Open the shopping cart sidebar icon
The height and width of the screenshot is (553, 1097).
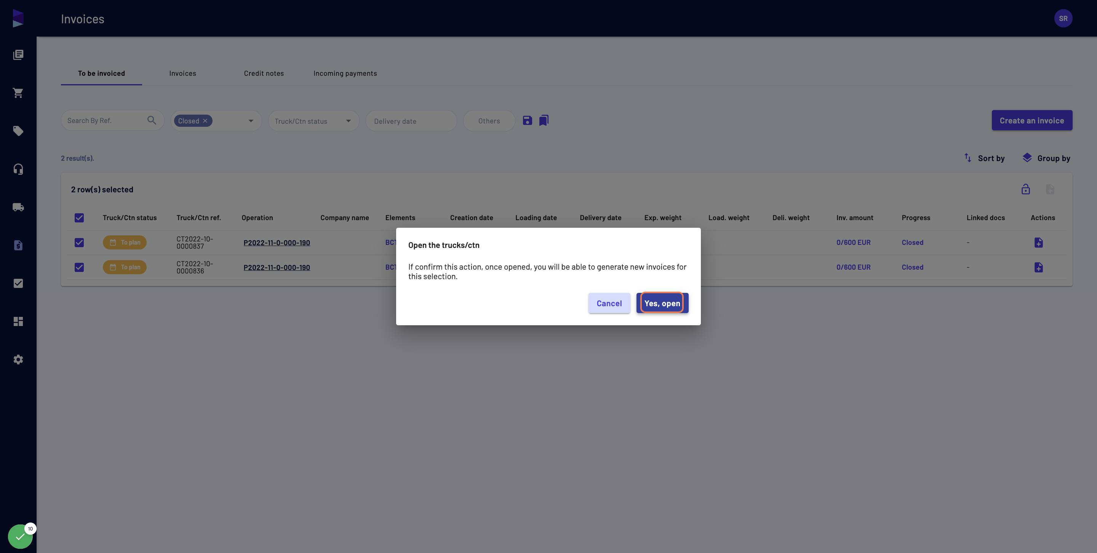click(18, 93)
